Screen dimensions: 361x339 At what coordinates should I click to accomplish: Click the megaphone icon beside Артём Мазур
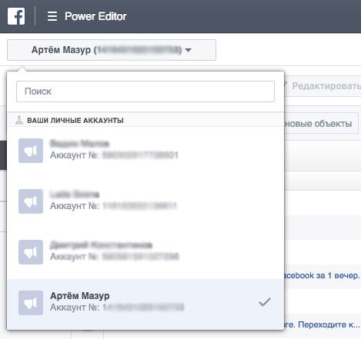pyautogui.click(x=31, y=303)
